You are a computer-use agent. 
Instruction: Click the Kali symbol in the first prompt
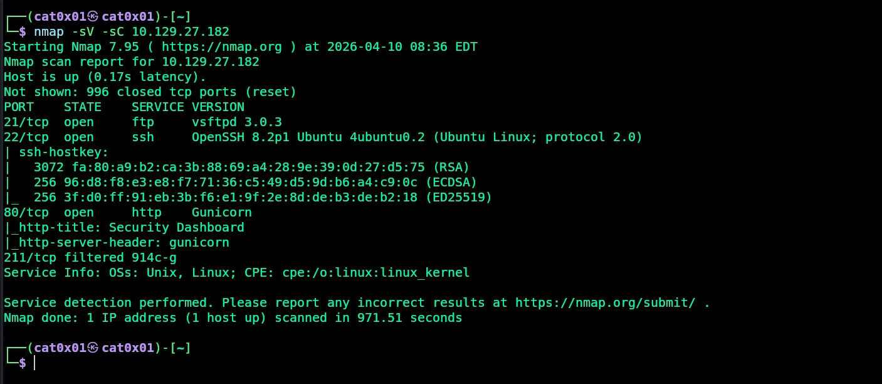pyautogui.click(x=93, y=16)
